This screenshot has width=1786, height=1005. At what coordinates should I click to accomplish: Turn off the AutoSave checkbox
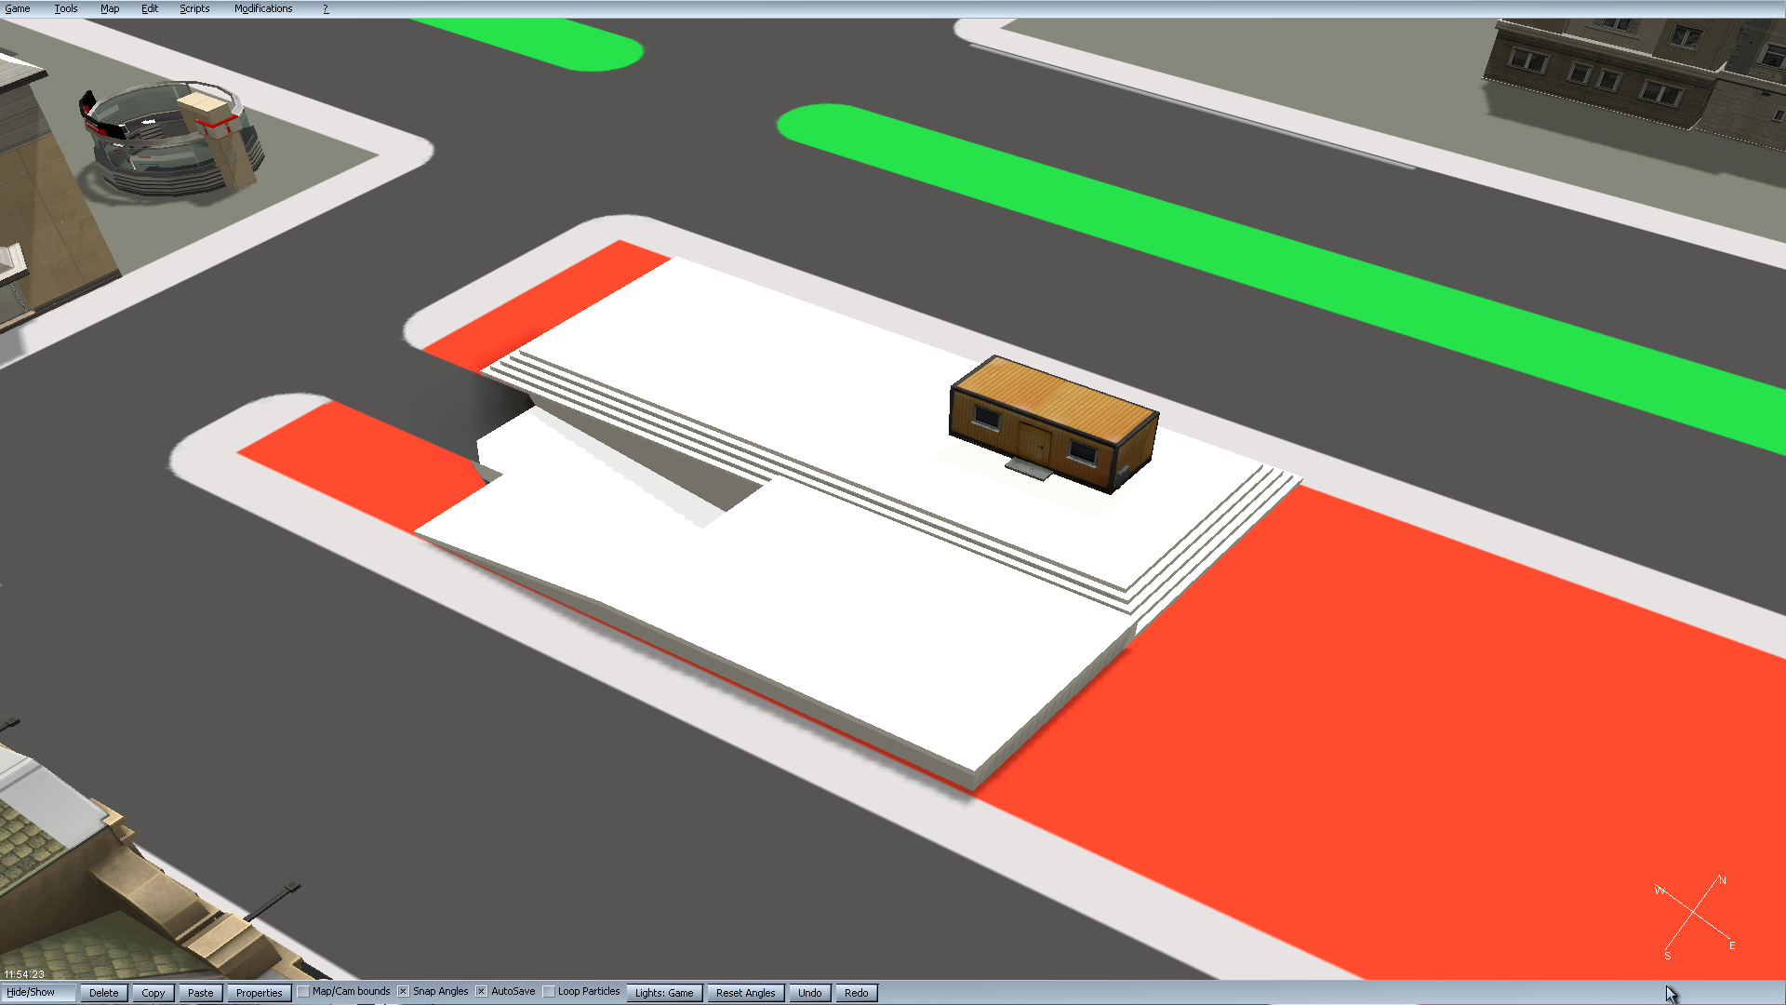[x=482, y=992]
